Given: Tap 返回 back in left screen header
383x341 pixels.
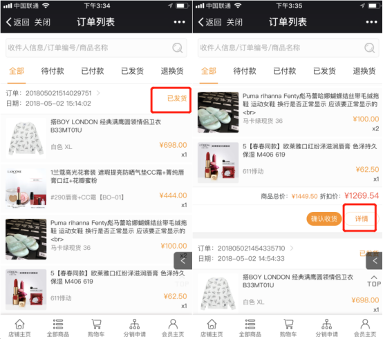Looking at the screenshot, I should click(x=17, y=22).
